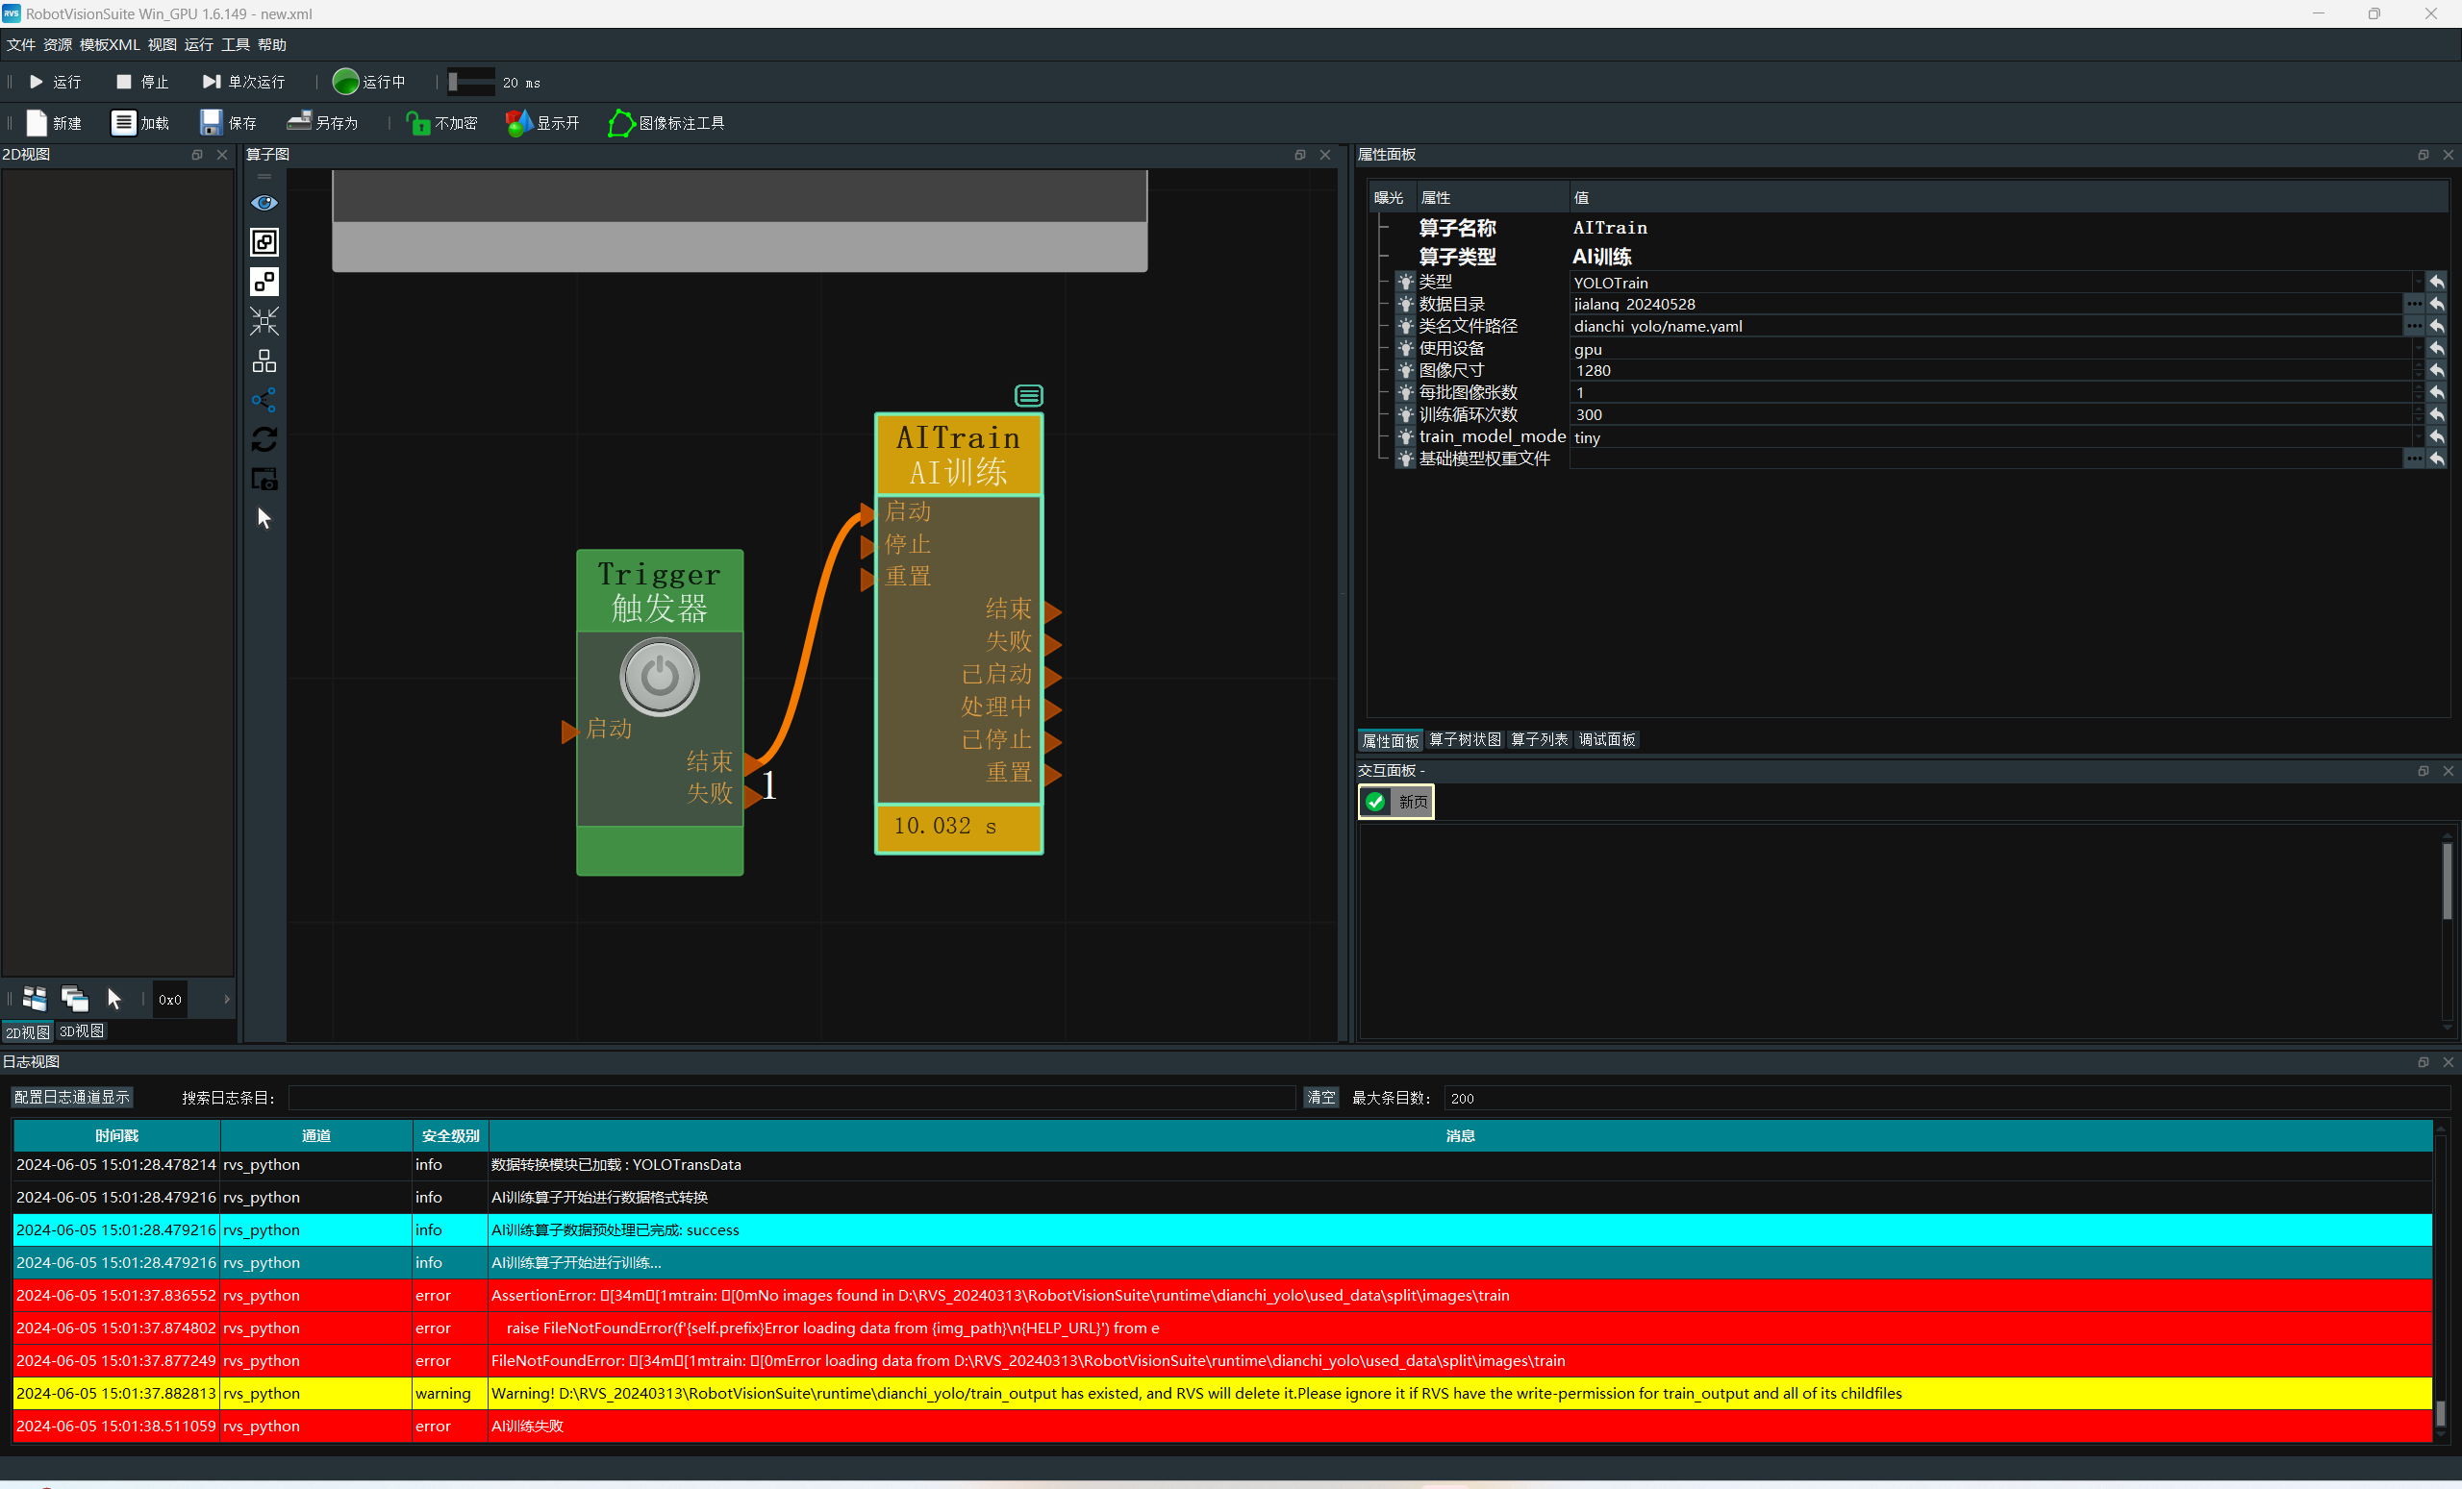Click the collapse arrows fit-view icon
This screenshot has height=1489, width=2462.
[x=264, y=320]
